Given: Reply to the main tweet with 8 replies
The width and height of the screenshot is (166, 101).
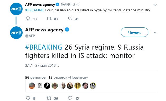Looking at the screenshot, I should click(x=28, y=98).
